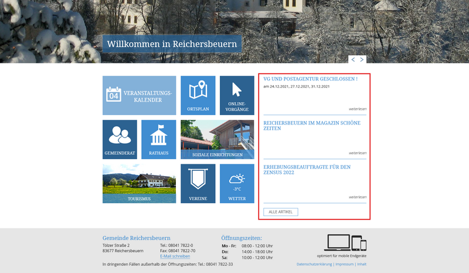Advance slideshow with right arrow
This screenshot has height=273, width=469.
[x=362, y=59]
